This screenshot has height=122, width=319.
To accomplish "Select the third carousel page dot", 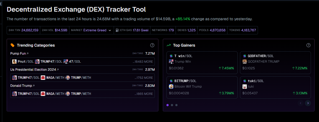I will (176, 105).
